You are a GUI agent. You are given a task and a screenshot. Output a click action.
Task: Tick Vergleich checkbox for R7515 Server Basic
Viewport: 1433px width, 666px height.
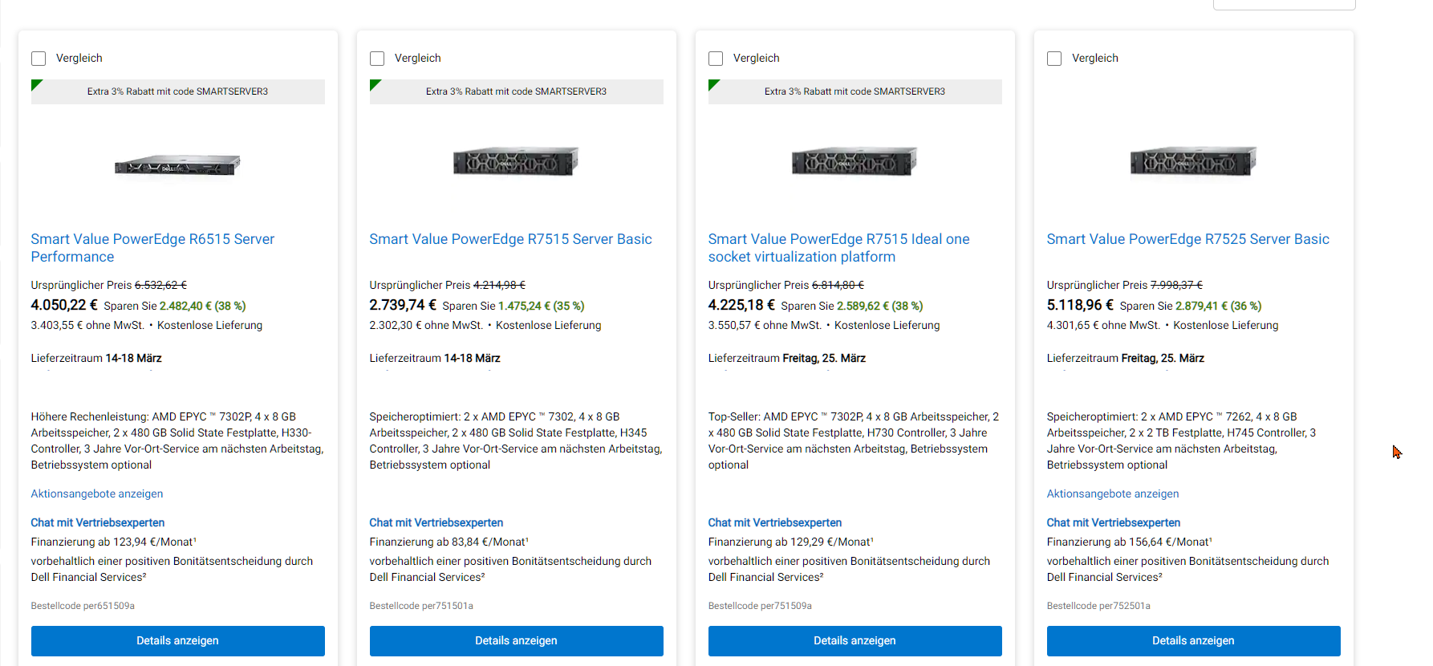(377, 59)
